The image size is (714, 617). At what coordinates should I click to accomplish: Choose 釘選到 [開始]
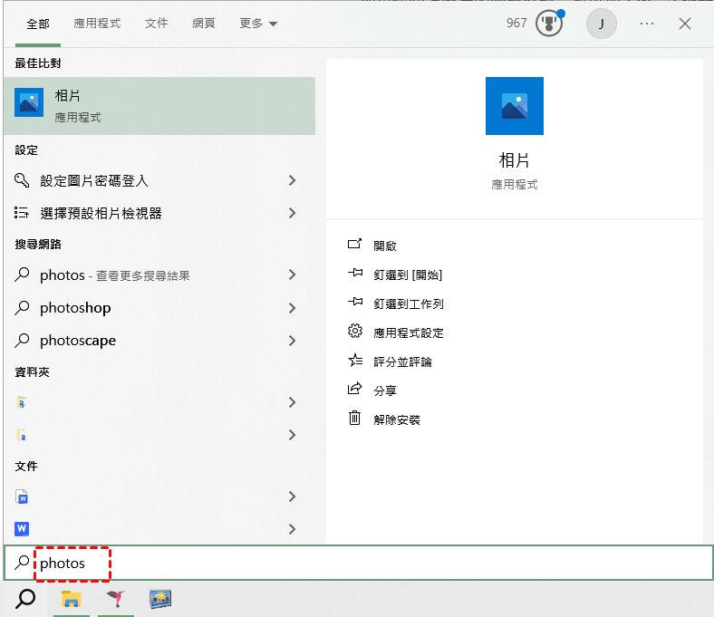pos(408,275)
